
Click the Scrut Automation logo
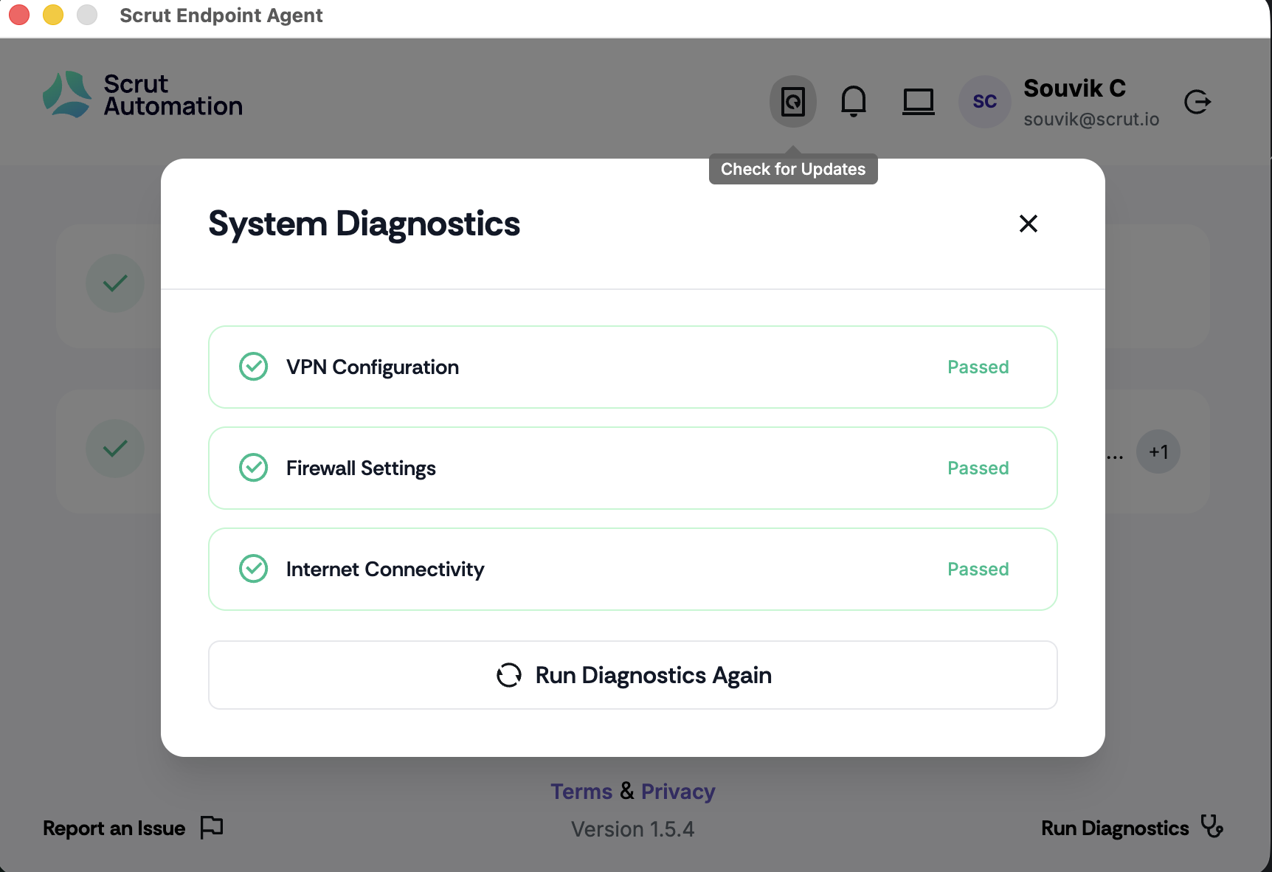(x=142, y=95)
